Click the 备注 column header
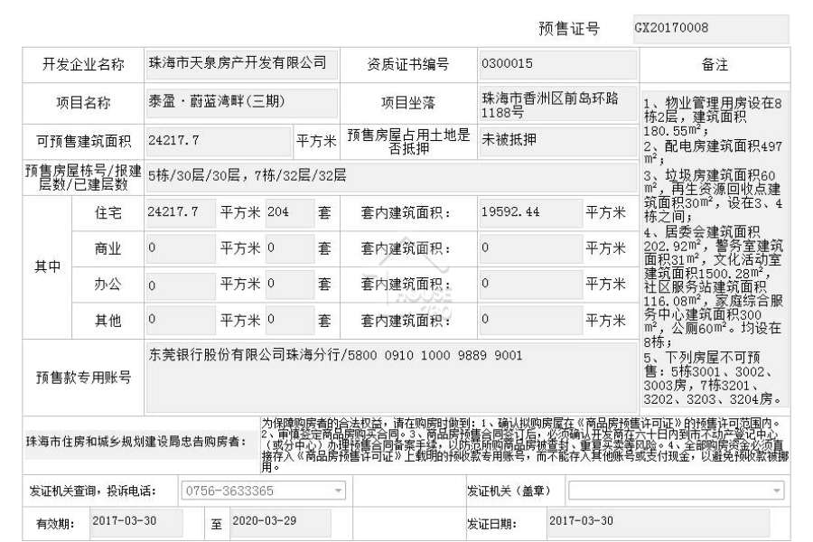The image size is (813, 542). pyautogui.click(x=715, y=65)
